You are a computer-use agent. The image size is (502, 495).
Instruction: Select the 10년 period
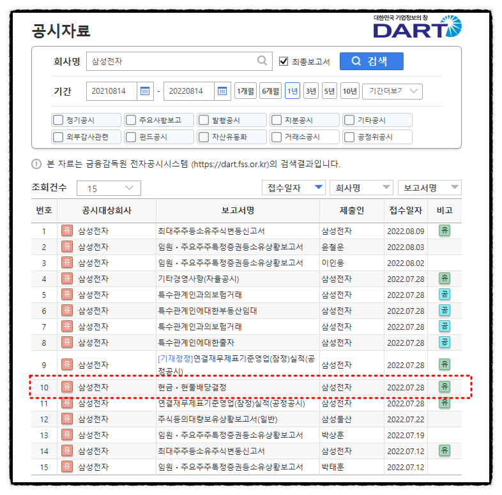[x=350, y=91]
